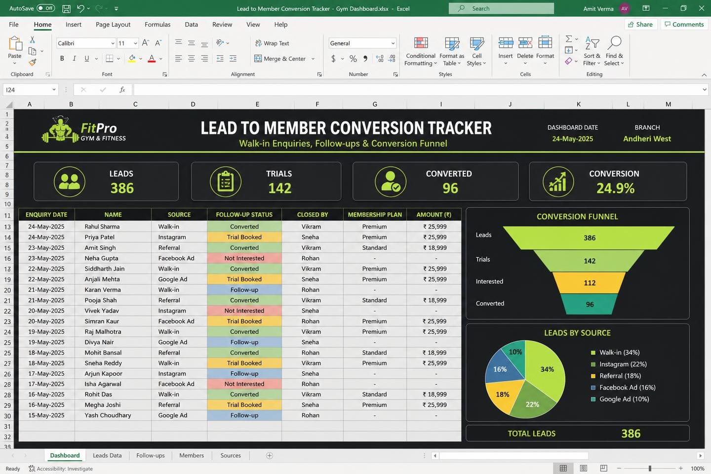Click the Name Box showing I24

pos(30,90)
